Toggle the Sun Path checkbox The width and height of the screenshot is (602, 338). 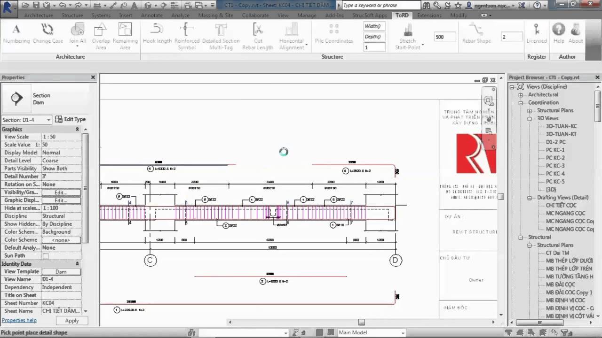(x=46, y=255)
